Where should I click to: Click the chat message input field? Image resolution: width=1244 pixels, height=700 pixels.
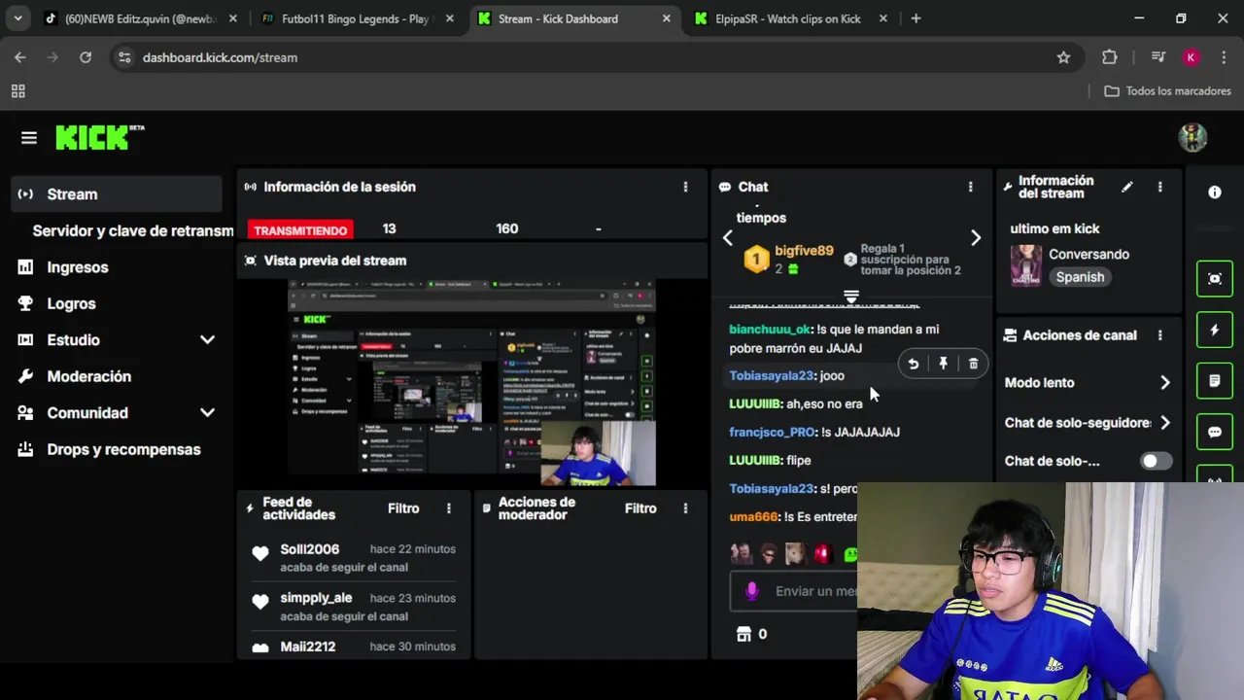click(794, 591)
